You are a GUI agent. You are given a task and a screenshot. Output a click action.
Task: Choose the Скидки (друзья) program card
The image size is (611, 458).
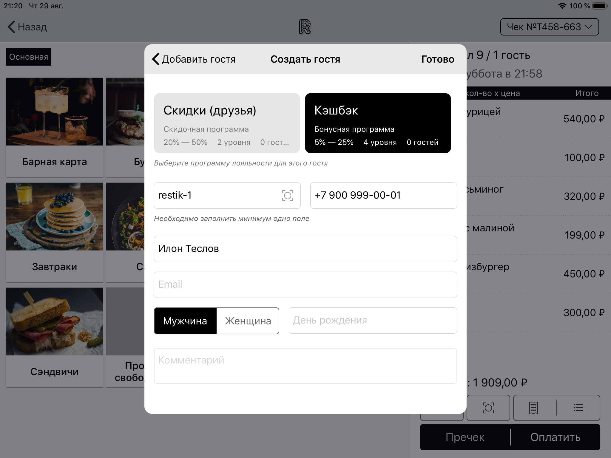pyautogui.click(x=227, y=123)
